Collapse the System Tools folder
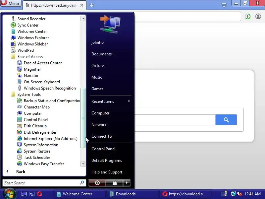 [x=26, y=95]
